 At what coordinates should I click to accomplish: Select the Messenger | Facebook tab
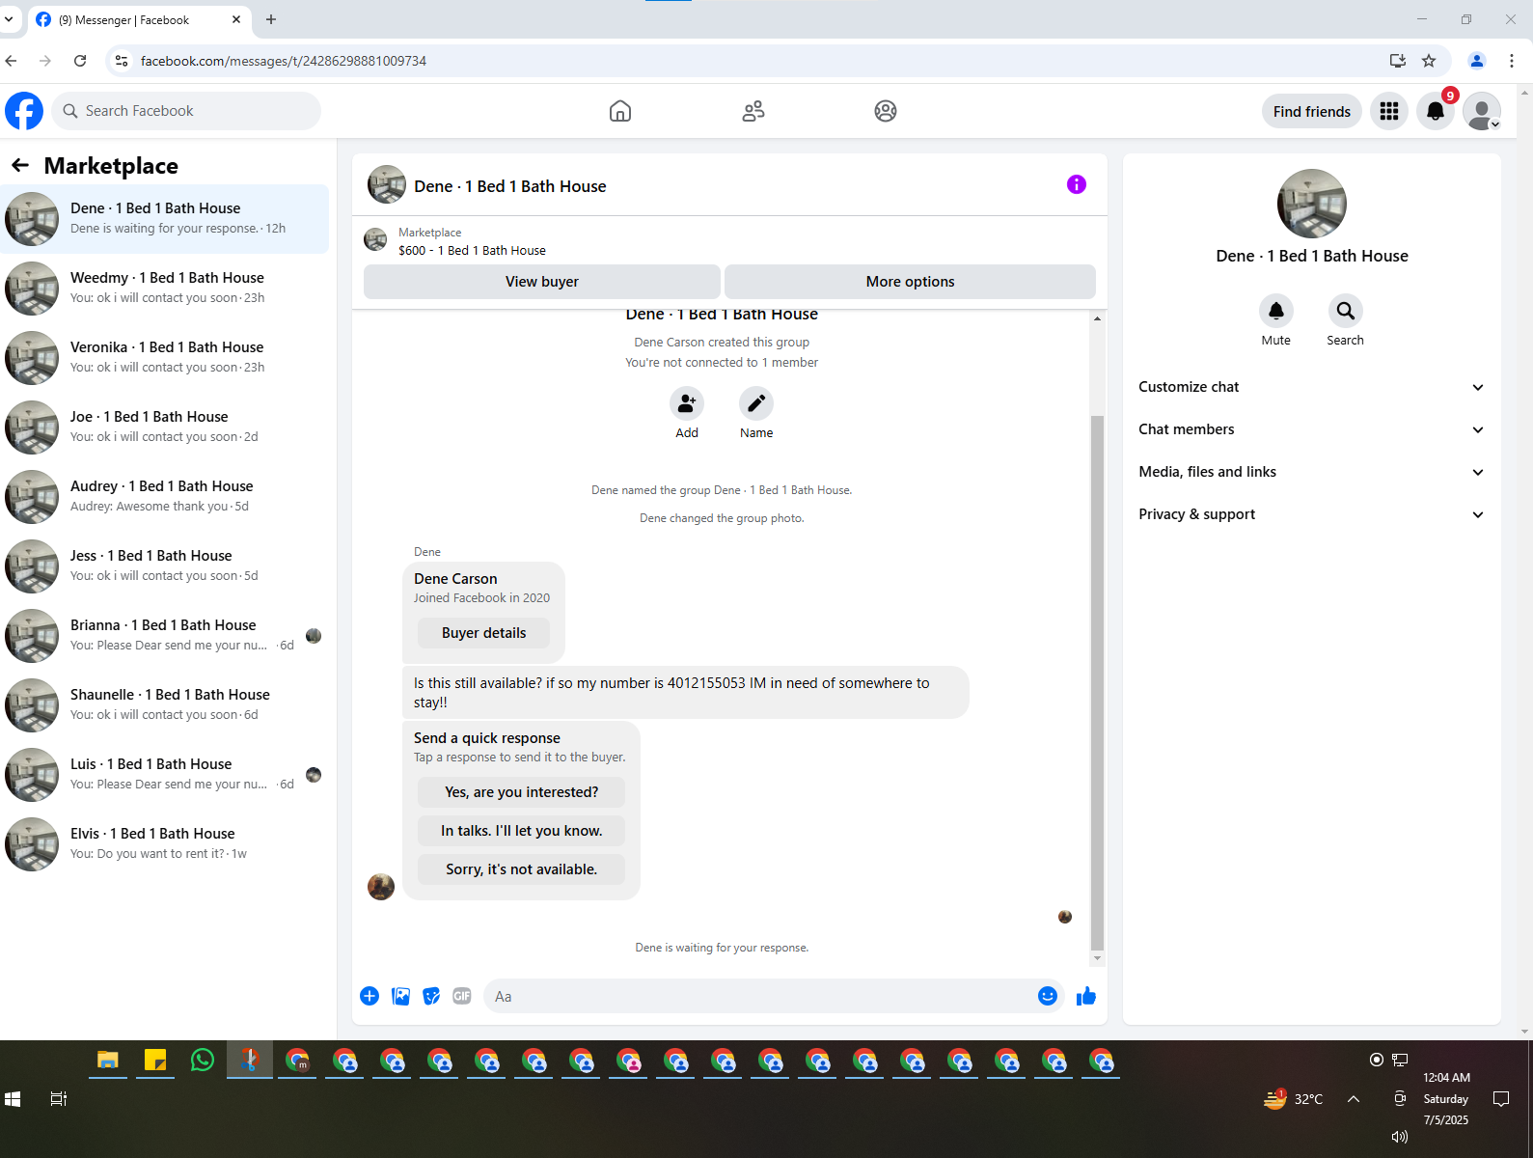tap(139, 19)
